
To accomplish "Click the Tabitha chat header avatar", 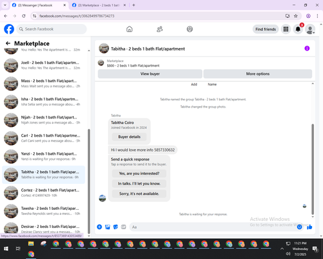I will coord(104,49).
